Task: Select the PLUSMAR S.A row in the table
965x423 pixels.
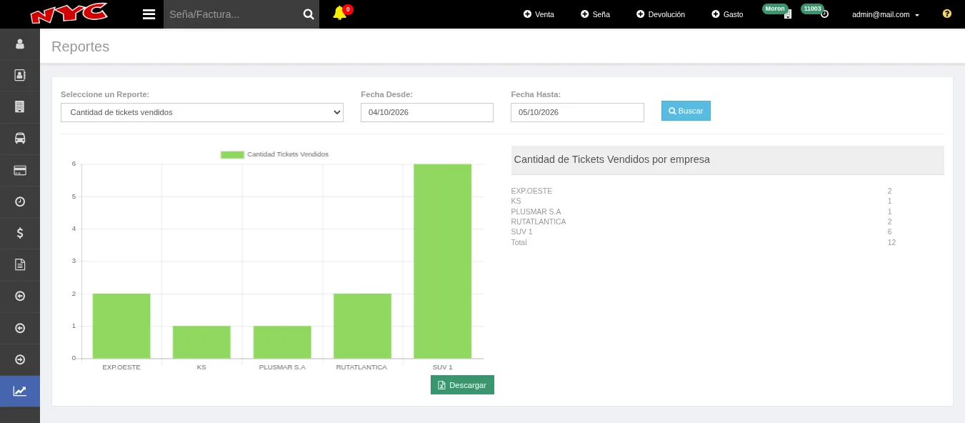Action: [728, 211]
